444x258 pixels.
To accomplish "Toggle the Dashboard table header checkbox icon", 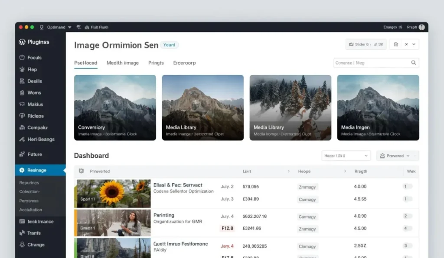I will 81,171.
